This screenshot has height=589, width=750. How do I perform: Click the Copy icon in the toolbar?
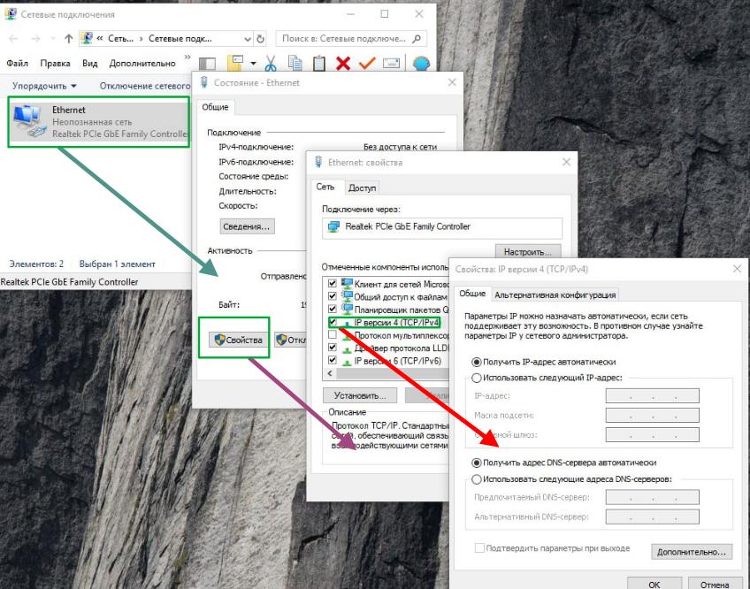pyautogui.click(x=295, y=64)
